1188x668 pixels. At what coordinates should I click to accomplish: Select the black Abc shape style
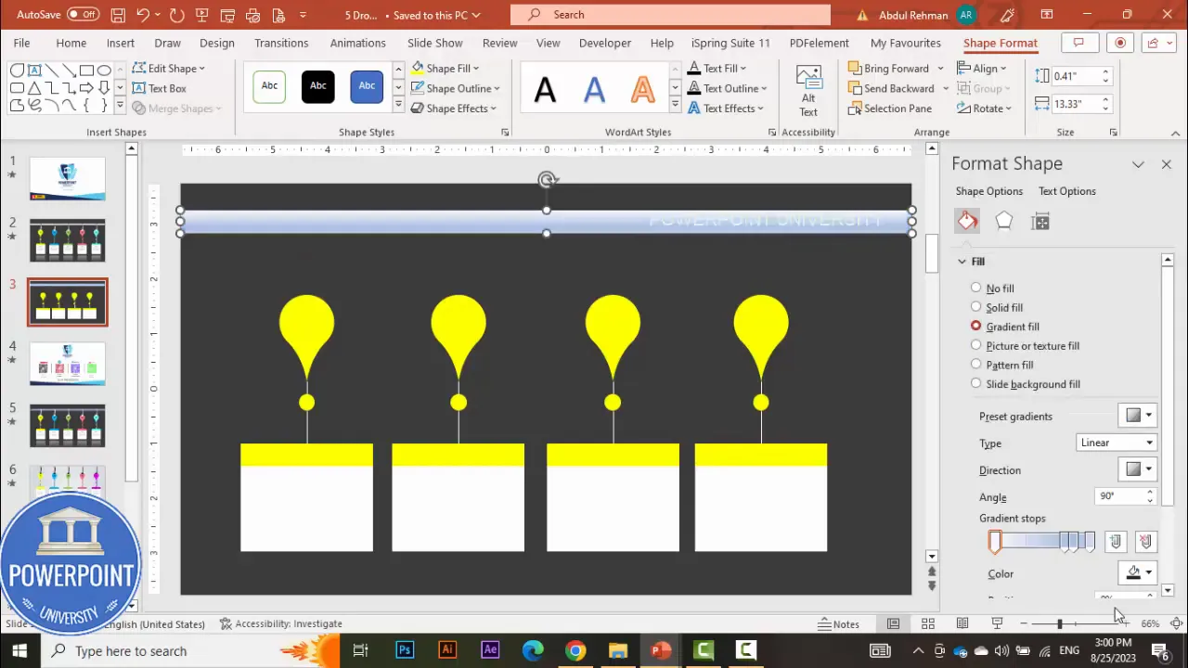(x=317, y=86)
